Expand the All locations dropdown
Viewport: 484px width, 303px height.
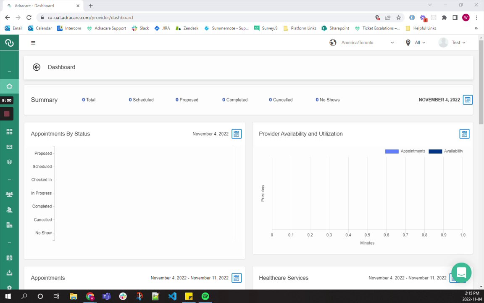[420, 43]
